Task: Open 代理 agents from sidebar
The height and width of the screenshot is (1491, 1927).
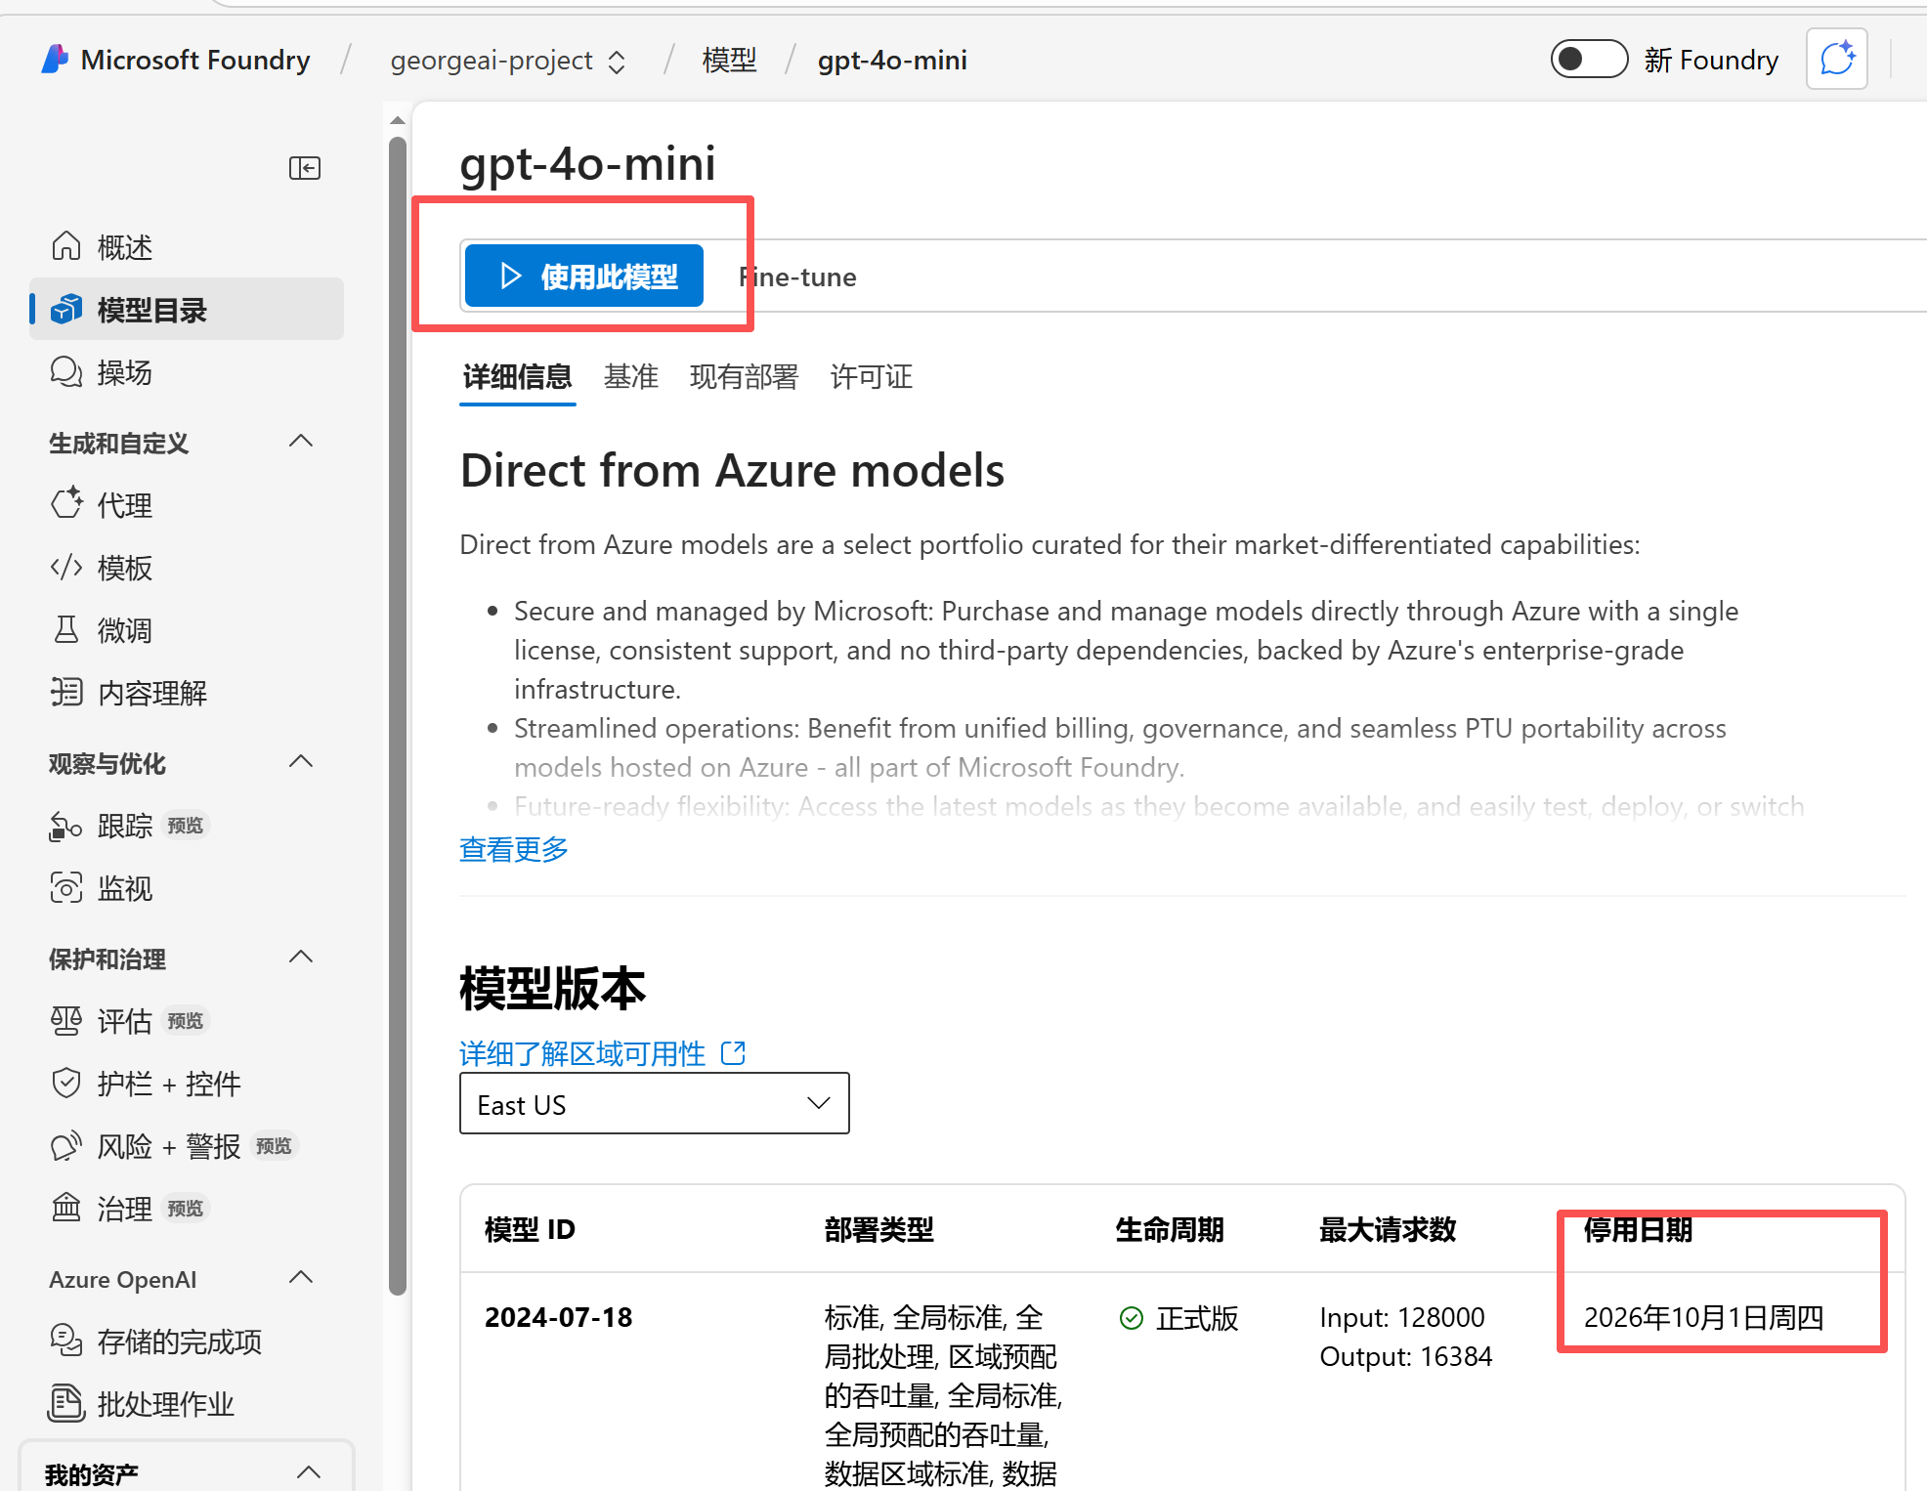Action: click(x=124, y=505)
